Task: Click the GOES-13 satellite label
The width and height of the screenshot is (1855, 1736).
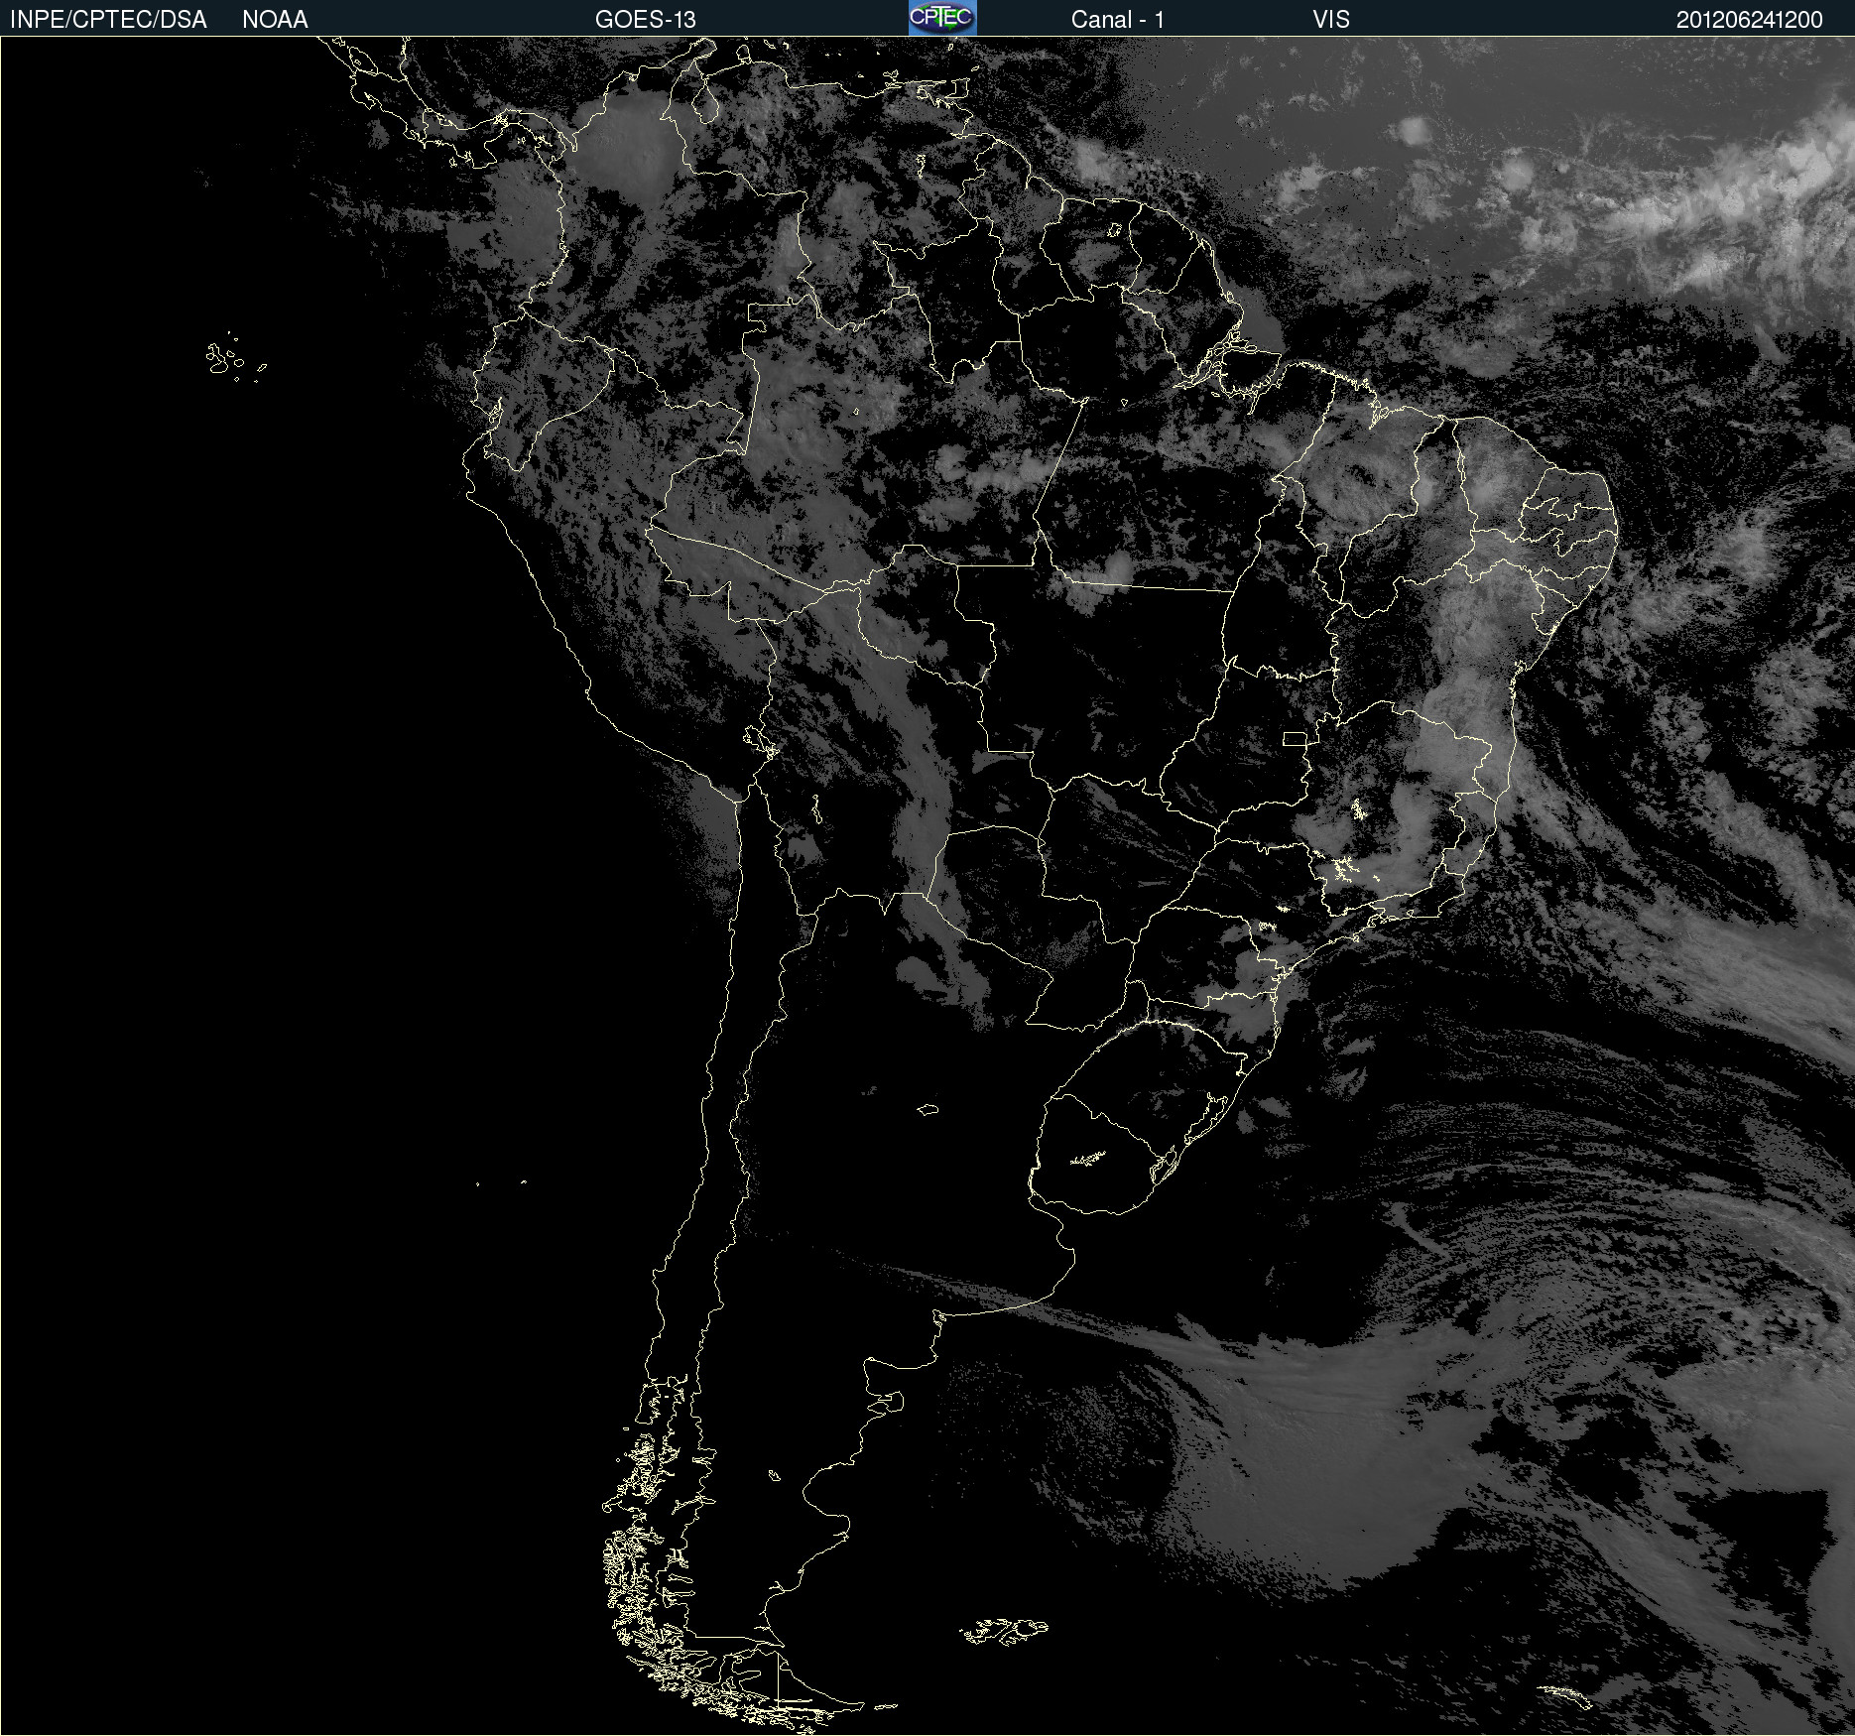Action: pyautogui.click(x=646, y=20)
